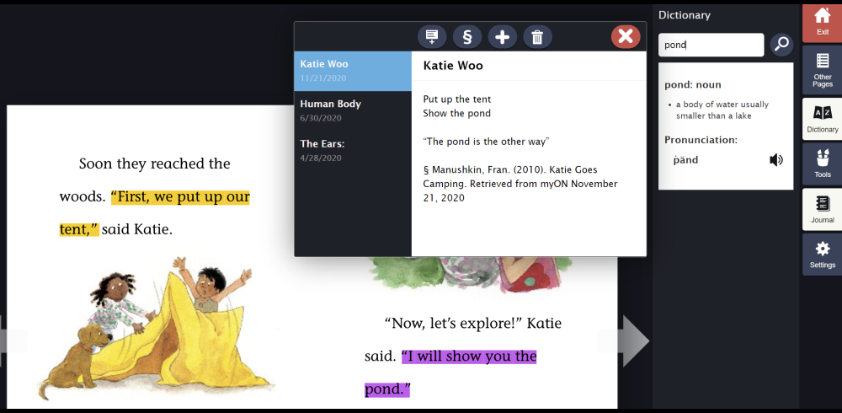The width and height of the screenshot is (842, 413).
Task: Click the pond definition bullet text
Action: (722, 110)
